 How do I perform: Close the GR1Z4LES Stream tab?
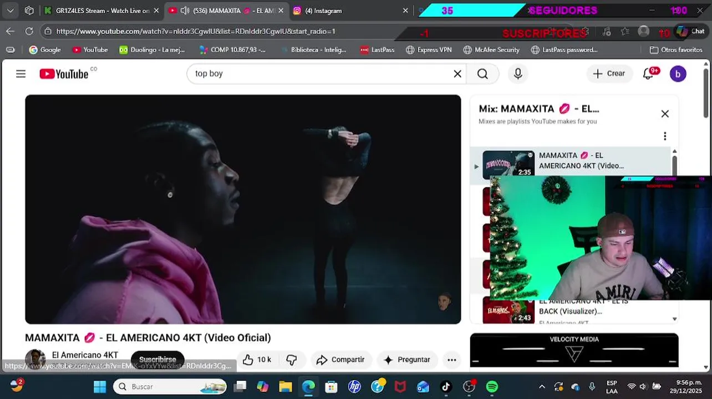(156, 11)
